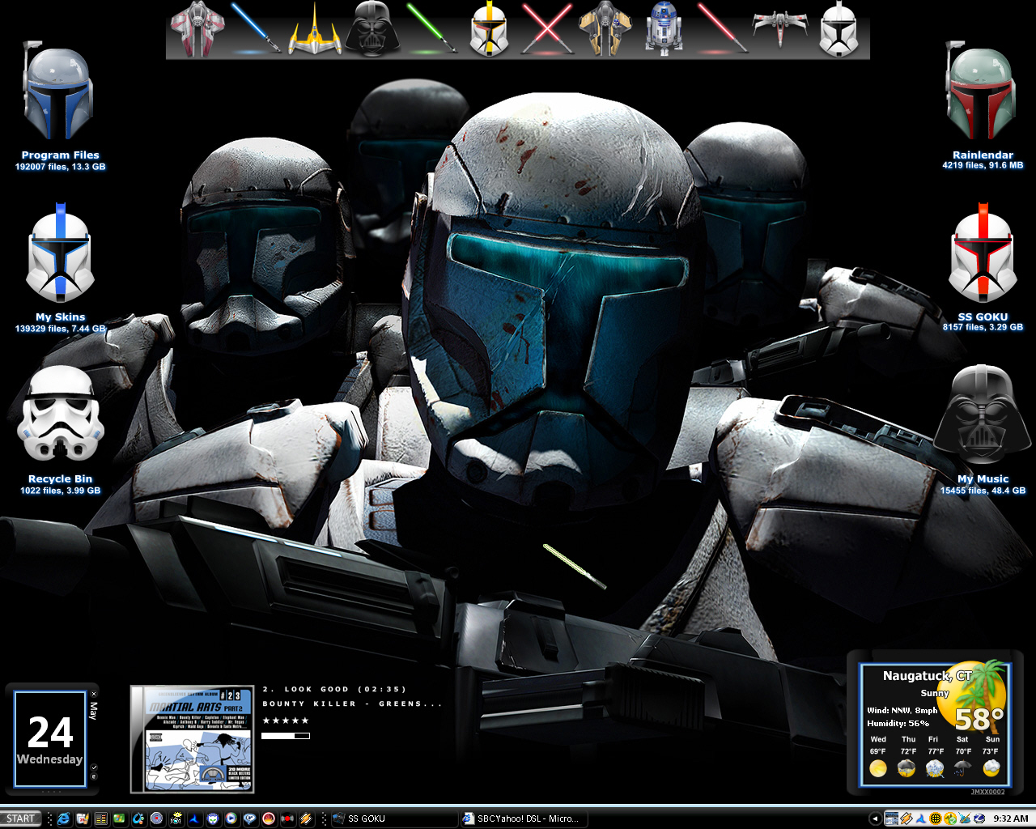Click blue Z icon in system tray
The width and height of the screenshot is (1036, 829).
pyautogui.click(x=979, y=818)
